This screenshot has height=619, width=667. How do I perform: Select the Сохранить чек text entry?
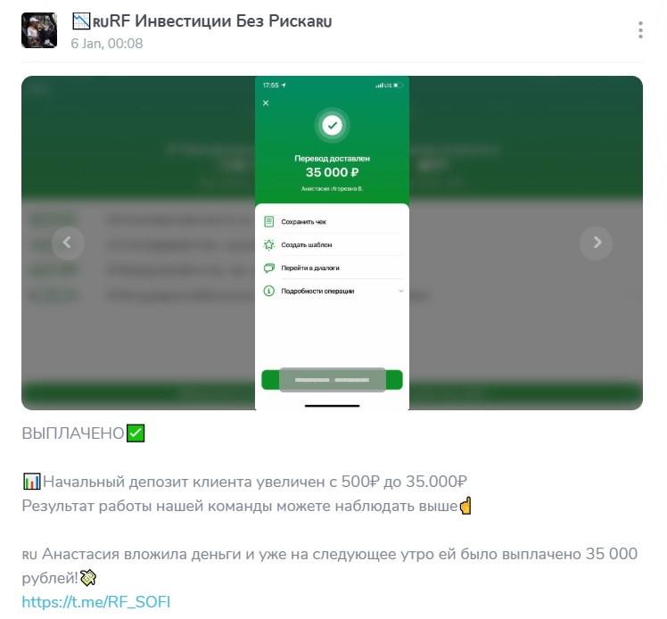[x=304, y=222]
